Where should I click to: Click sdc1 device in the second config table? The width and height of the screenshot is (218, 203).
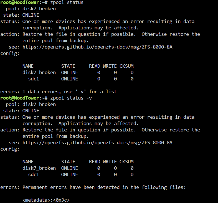click(34, 174)
